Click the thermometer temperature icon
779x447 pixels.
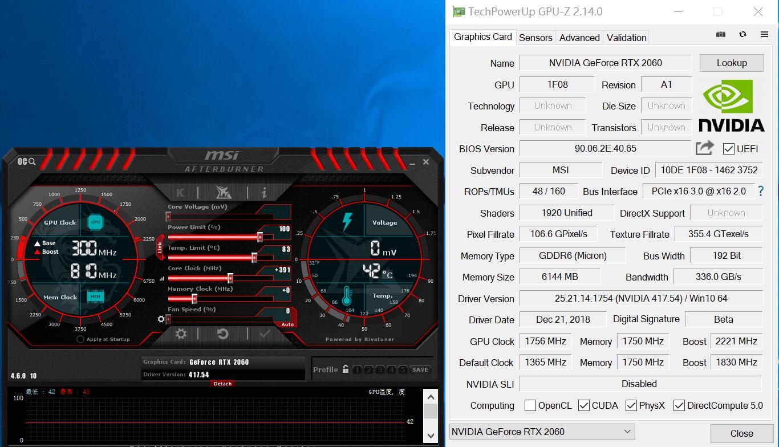tap(347, 296)
